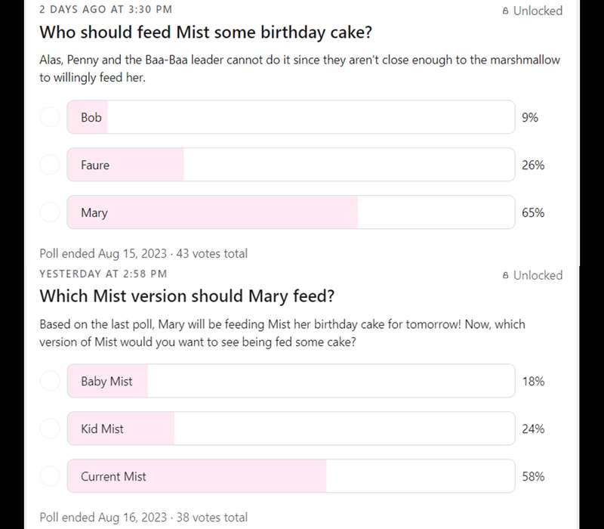Click the Baby Mist poll option bar
This screenshot has width=604, height=529.
[291, 381]
